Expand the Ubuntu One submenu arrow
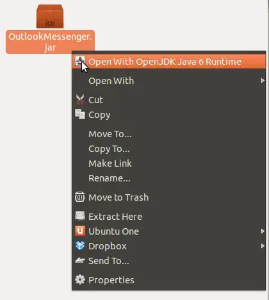 [263, 231]
